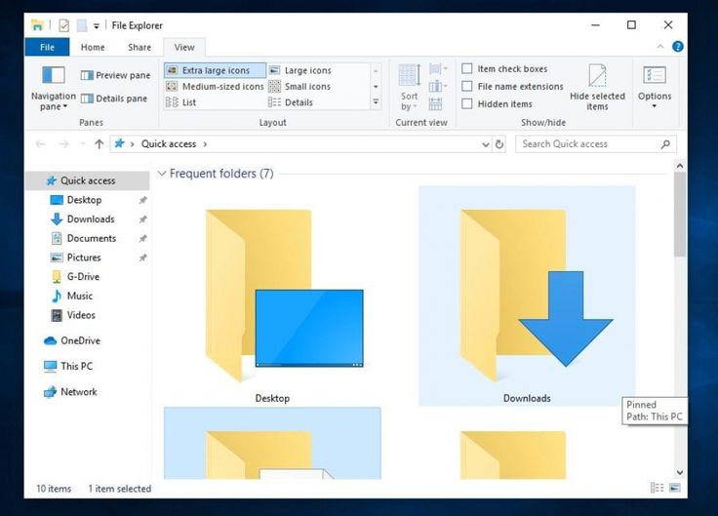Click the Up arrow navigation button
718x516 pixels.
[99, 144]
